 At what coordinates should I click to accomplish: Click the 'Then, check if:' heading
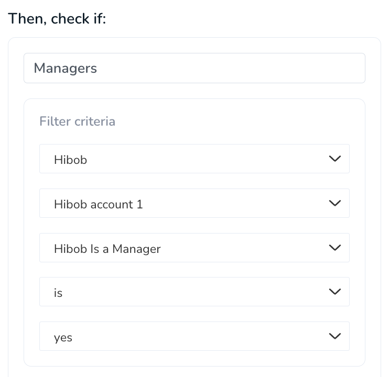(57, 19)
